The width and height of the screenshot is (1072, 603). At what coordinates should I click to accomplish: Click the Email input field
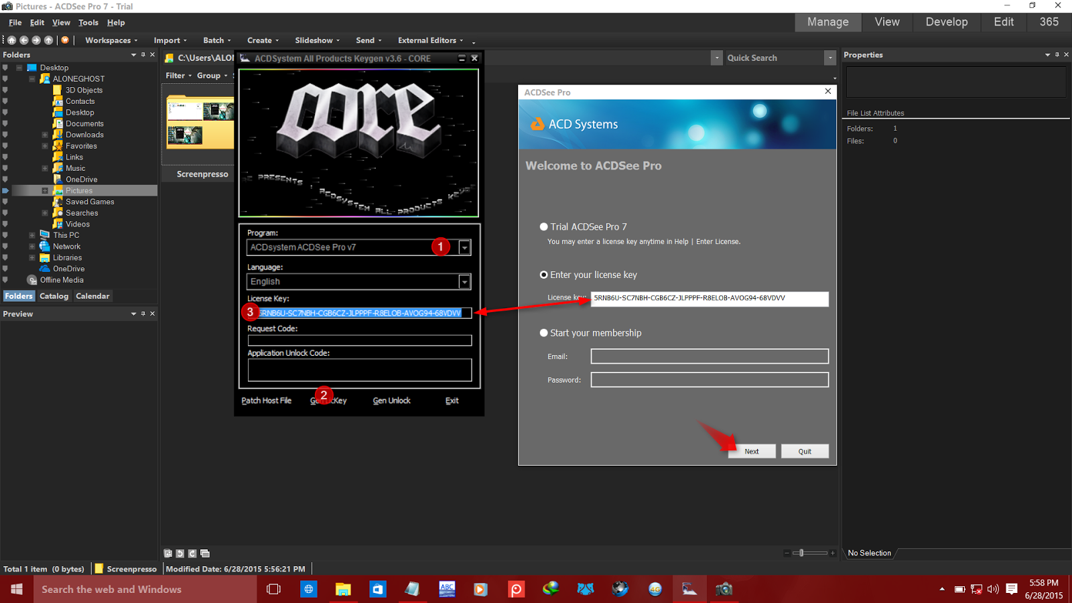click(x=710, y=356)
